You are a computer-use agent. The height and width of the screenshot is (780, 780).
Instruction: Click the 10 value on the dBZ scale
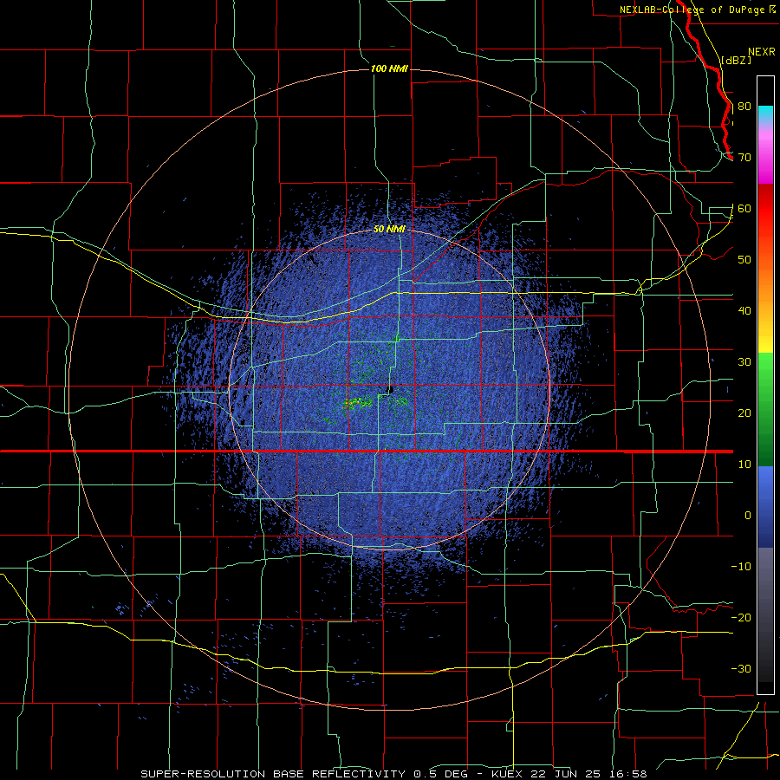744,465
